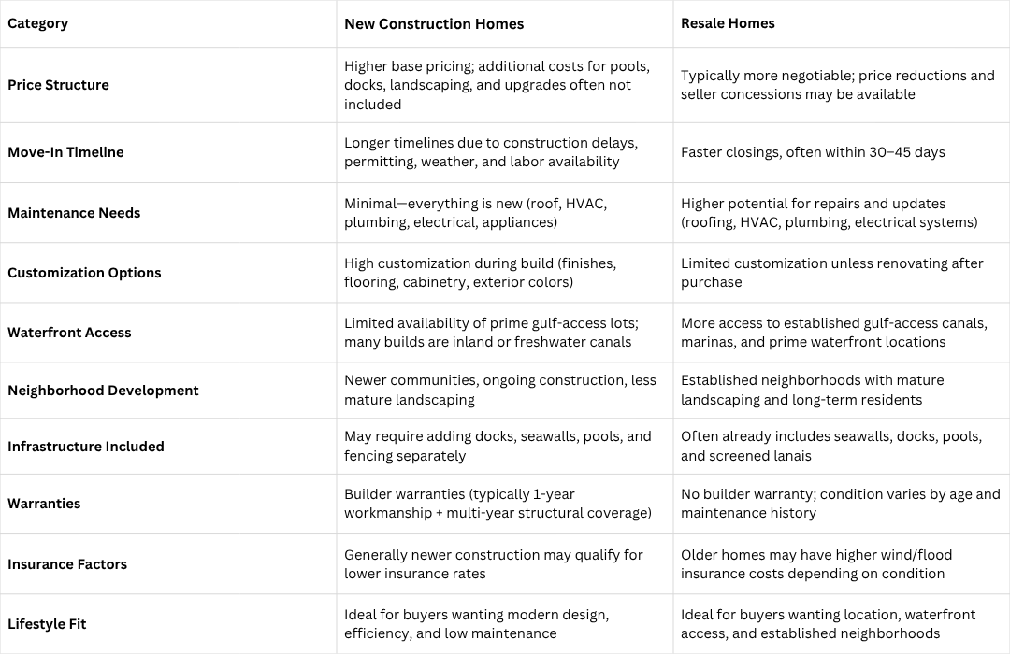The height and width of the screenshot is (654, 1010).
Task: Select the Price Structure row label
Action: [x=58, y=85]
